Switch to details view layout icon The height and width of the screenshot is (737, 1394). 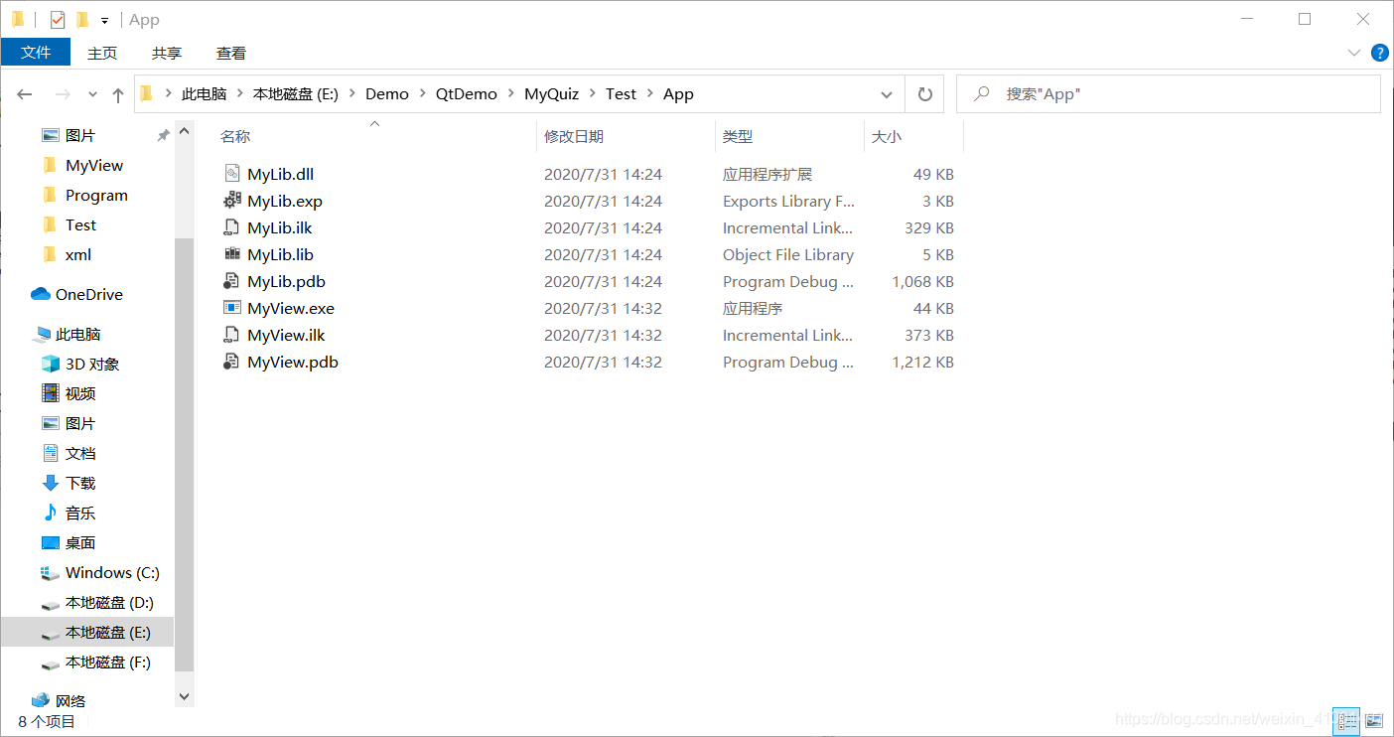[1346, 721]
